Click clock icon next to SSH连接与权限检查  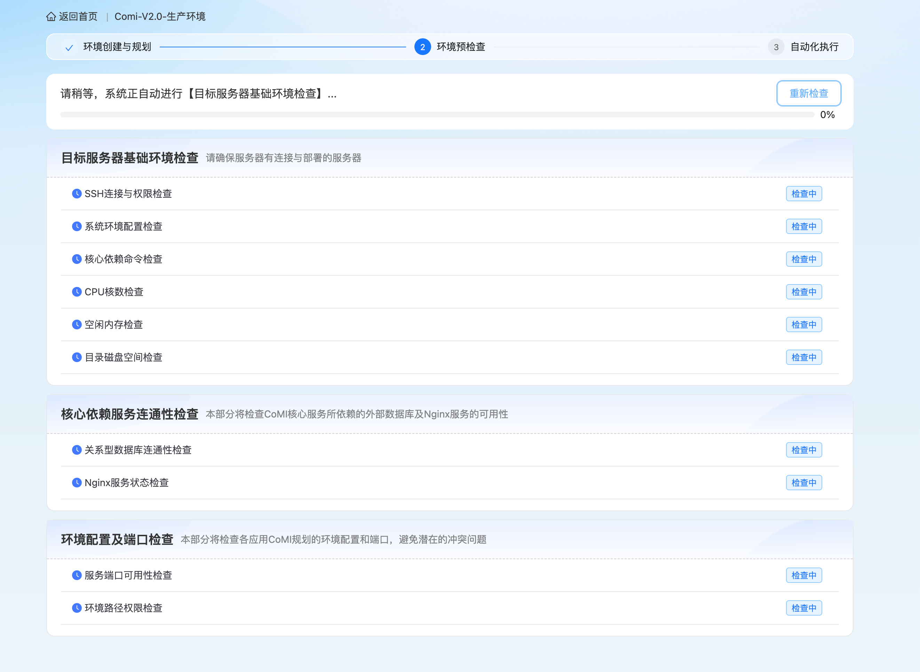(77, 194)
